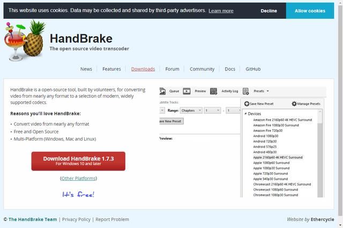Decline the cookie consent

tap(269, 11)
